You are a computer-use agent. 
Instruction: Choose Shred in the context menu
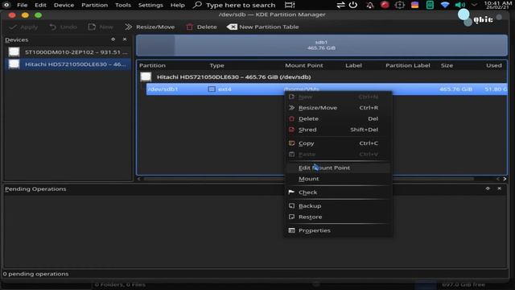click(x=338, y=130)
